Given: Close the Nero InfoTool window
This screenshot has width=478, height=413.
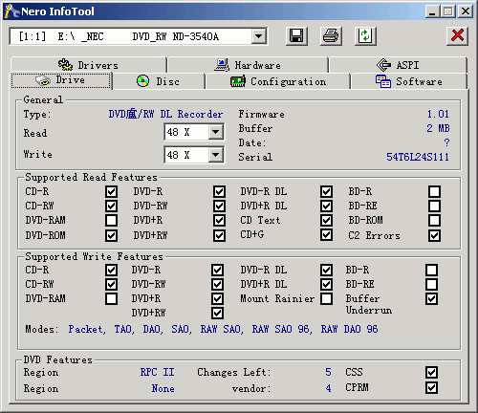Looking at the screenshot, I should pos(466,11).
